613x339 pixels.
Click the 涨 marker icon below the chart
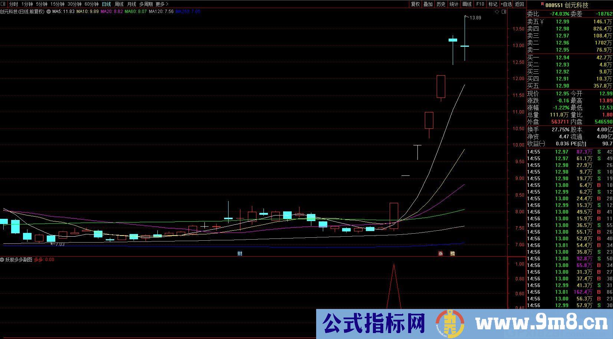[x=440, y=254]
